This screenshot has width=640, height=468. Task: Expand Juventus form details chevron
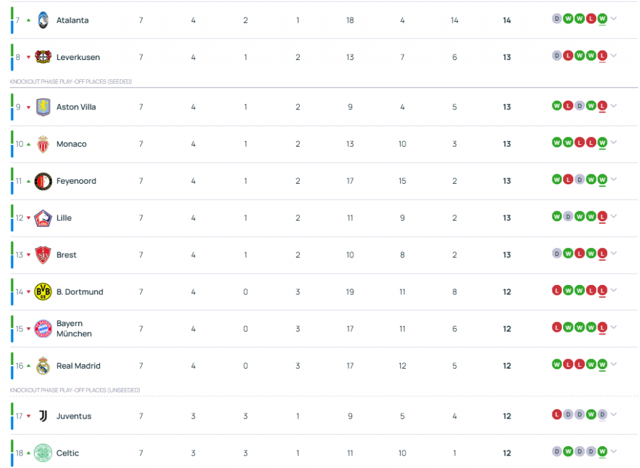(x=614, y=414)
